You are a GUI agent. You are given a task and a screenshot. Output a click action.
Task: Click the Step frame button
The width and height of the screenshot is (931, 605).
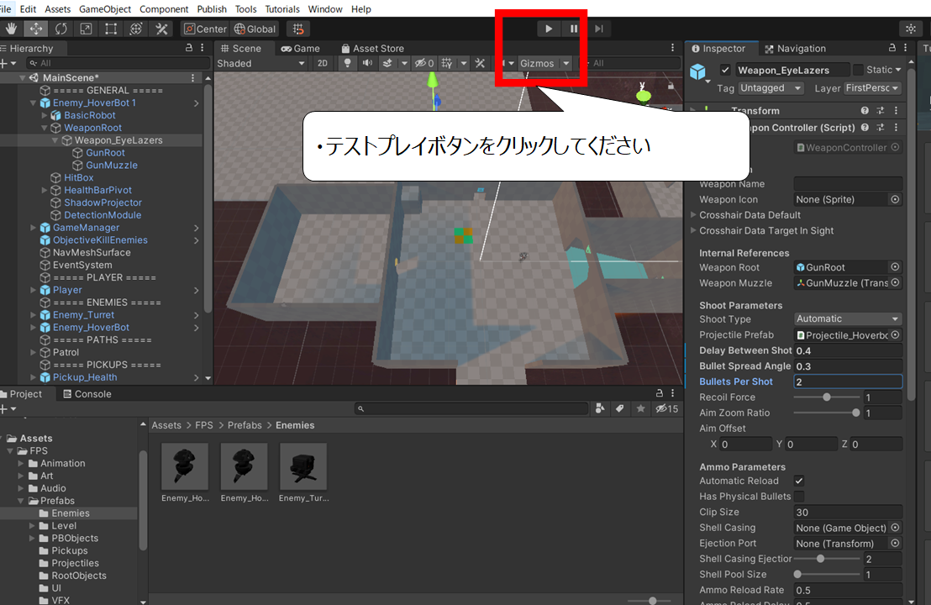pos(599,29)
